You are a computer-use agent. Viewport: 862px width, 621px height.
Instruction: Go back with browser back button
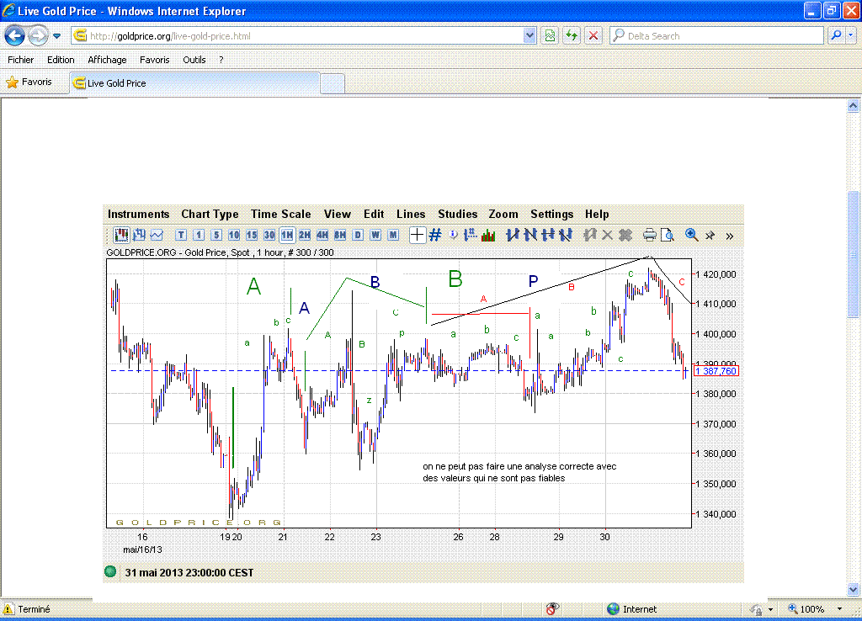pyautogui.click(x=15, y=35)
